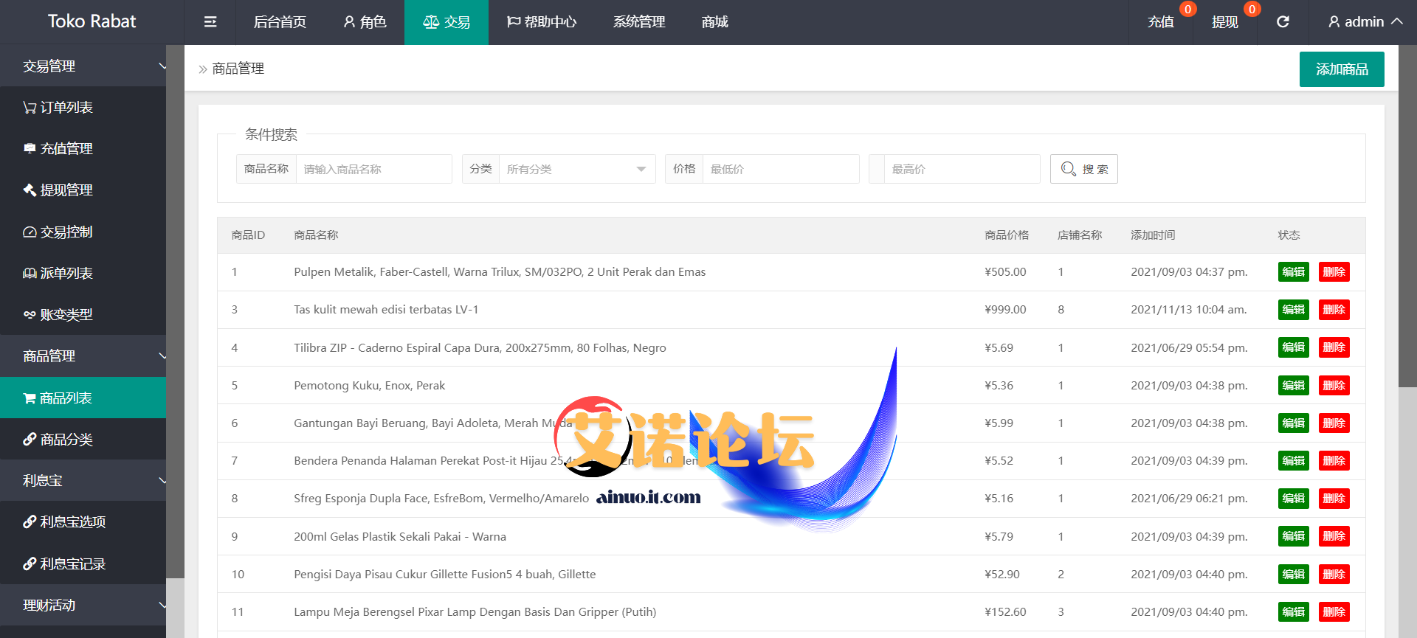
Task: Delete the Gantungan Bayi Beruang row
Action: [1334, 423]
